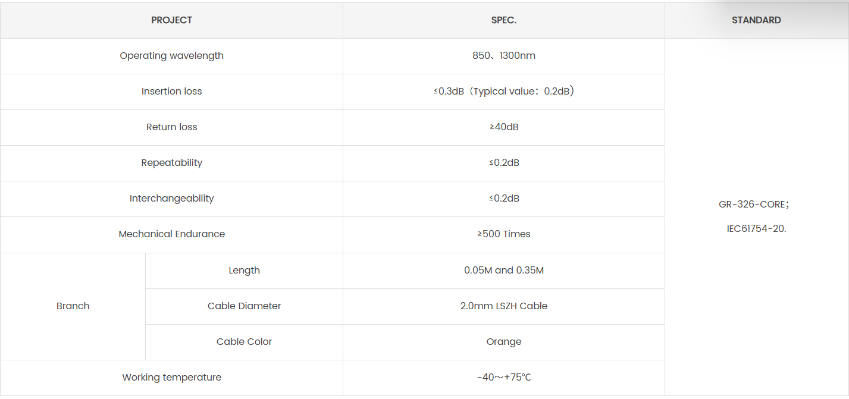The height and width of the screenshot is (399, 849).
Task: Select the GR-326-CORE standard text
Action: 753,205
